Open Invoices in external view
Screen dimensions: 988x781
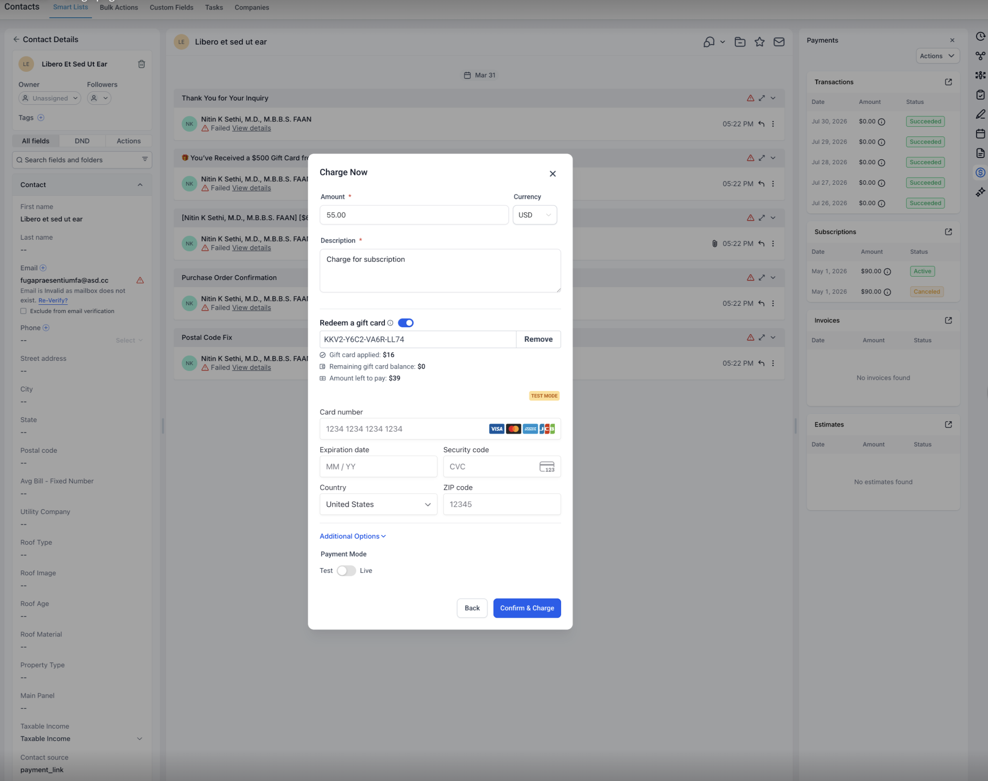click(x=948, y=320)
